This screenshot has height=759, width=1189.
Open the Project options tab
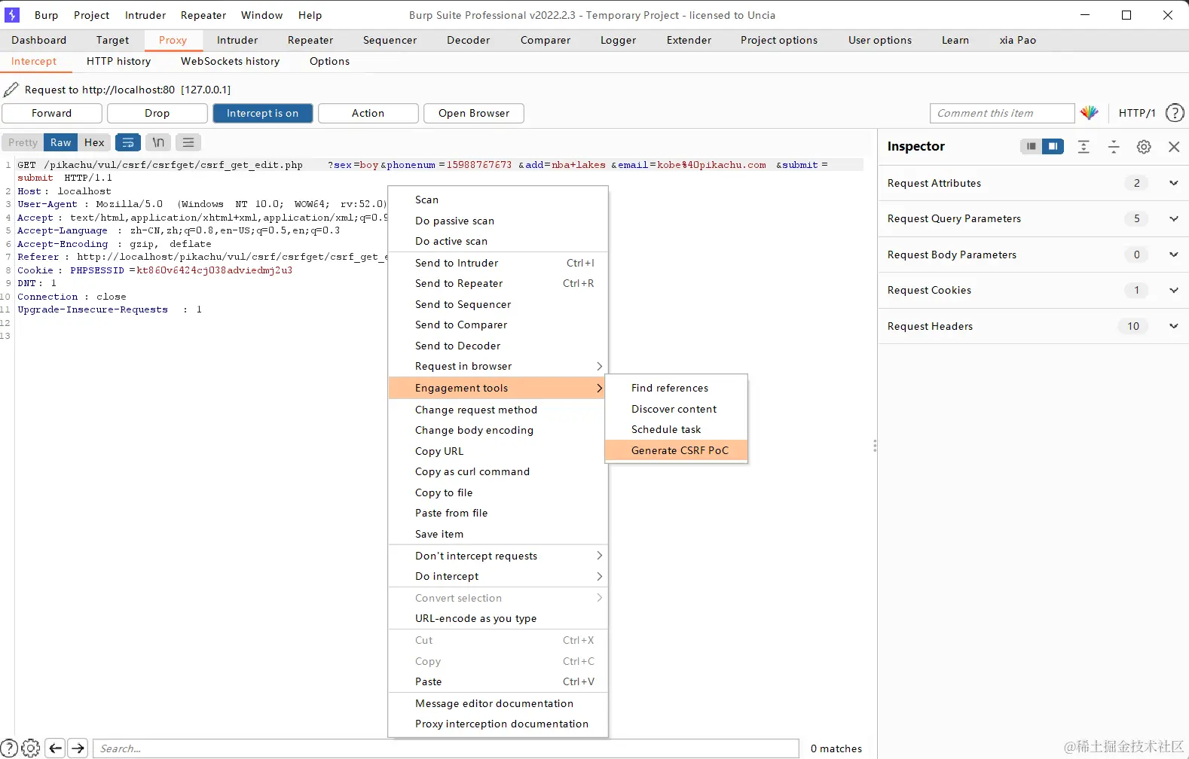click(x=779, y=40)
